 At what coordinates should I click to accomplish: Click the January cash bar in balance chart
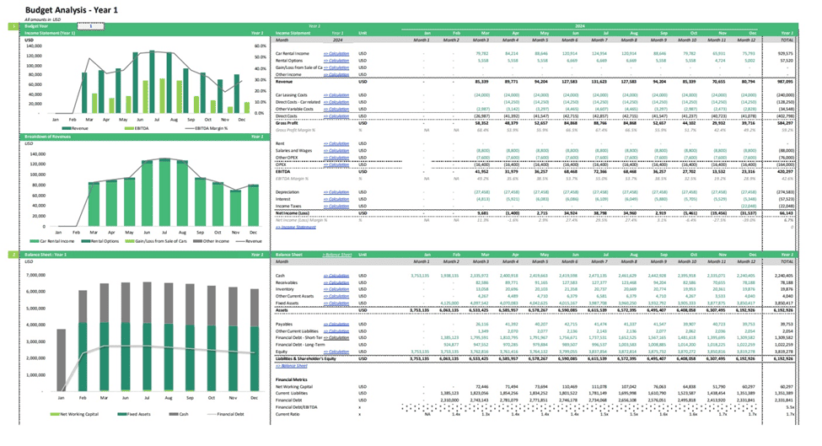[62, 360]
